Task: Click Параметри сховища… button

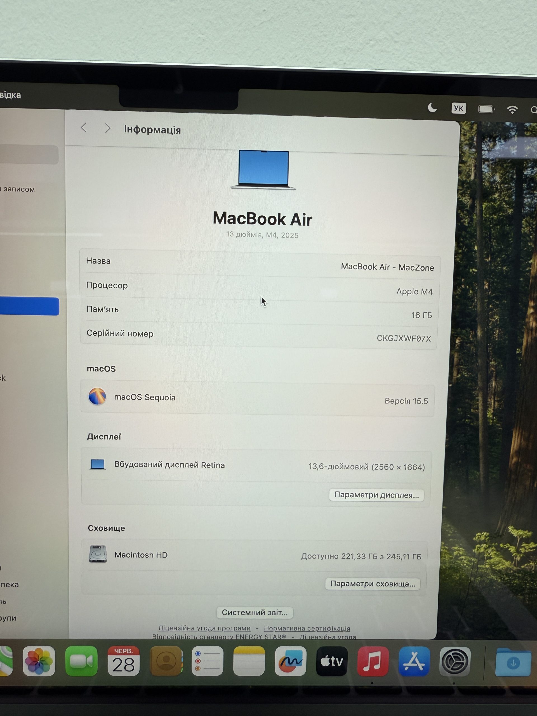Action: point(373,584)
